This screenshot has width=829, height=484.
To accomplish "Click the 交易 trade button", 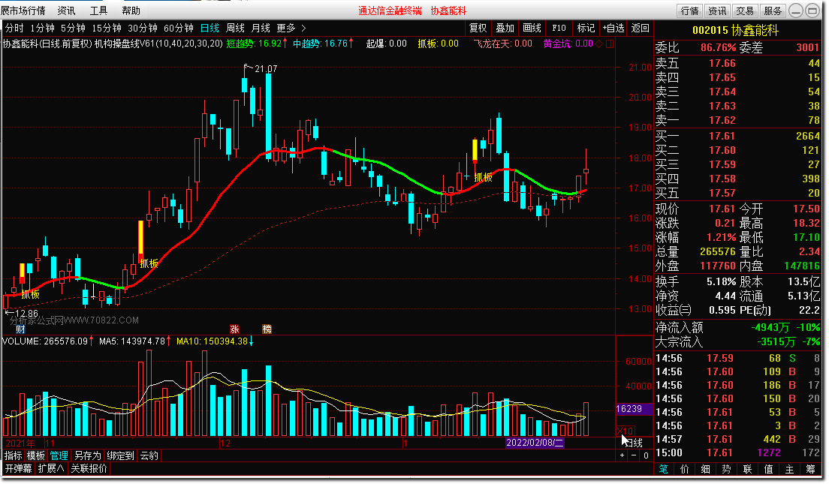I will (745, 11).
